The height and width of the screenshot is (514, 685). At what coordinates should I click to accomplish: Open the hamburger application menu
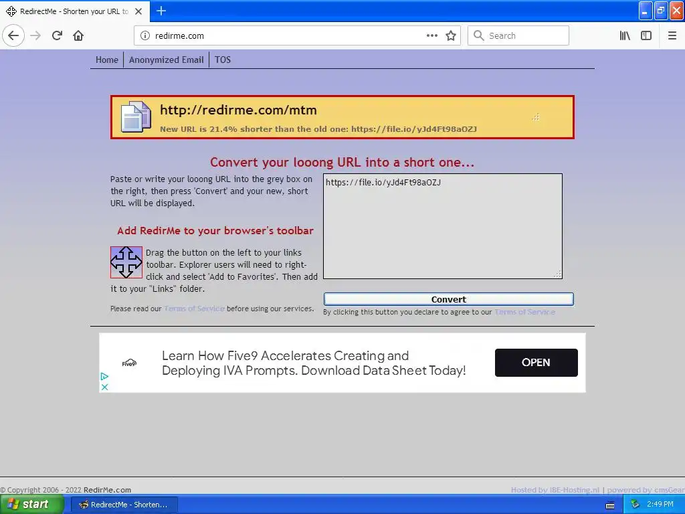(x=672, y=35)
